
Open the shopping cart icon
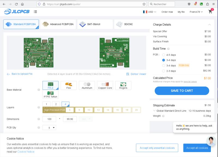tap(210, 12)
